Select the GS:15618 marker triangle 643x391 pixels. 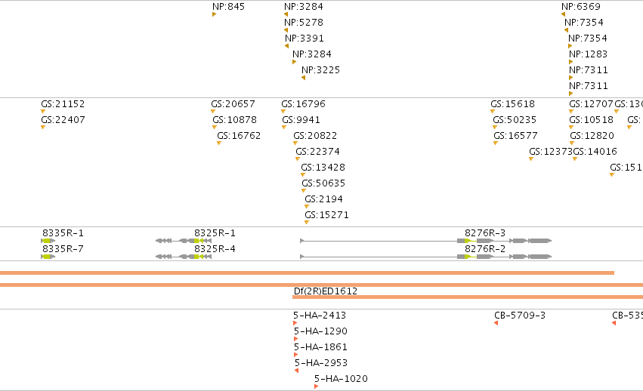point(493,112)
